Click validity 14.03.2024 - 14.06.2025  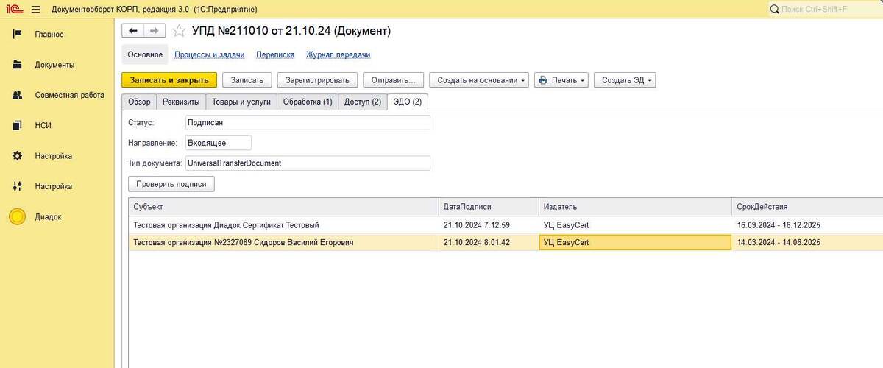coord(778,242)
